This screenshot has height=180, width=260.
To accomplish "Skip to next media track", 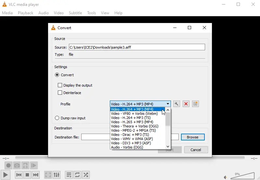I will [35, 175].
